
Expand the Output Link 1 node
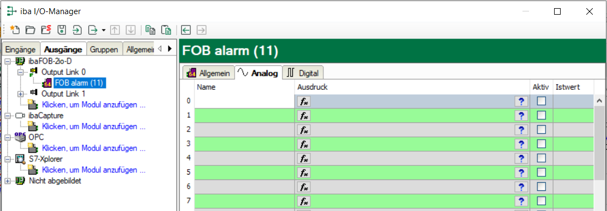coord(21,94)
